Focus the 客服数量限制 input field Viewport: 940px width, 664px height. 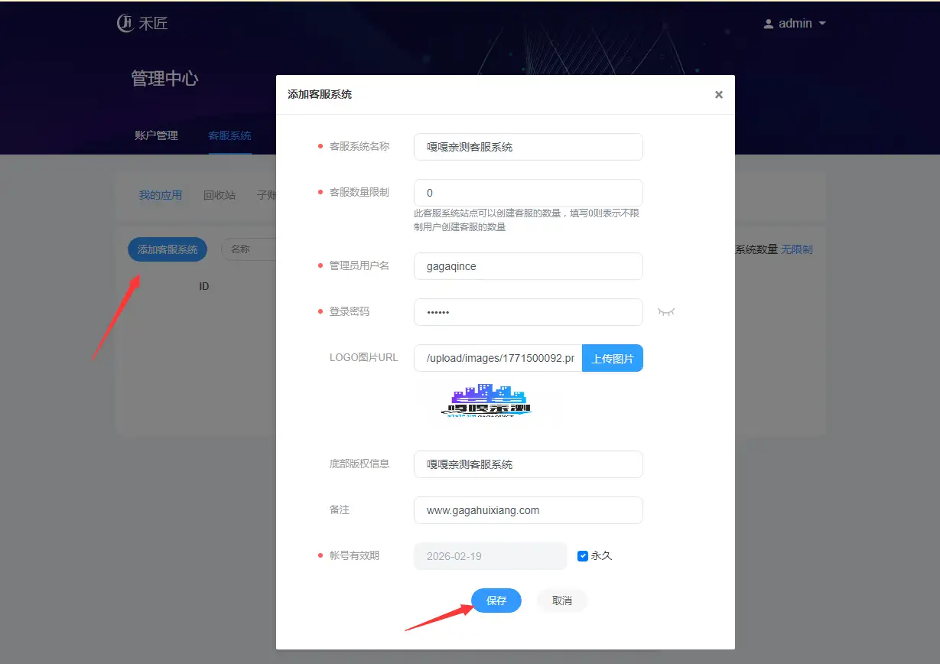[x=528, y=193]
